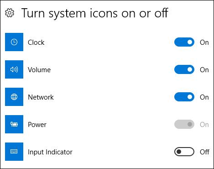The width and height of the screenshot is (214, 169).
Task: Click the Input Indicator label
Action: pos(50,152)
